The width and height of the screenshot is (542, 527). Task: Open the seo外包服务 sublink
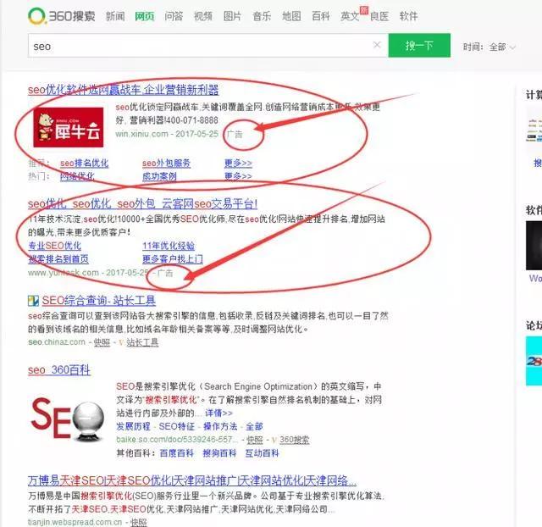coord(166,164)
